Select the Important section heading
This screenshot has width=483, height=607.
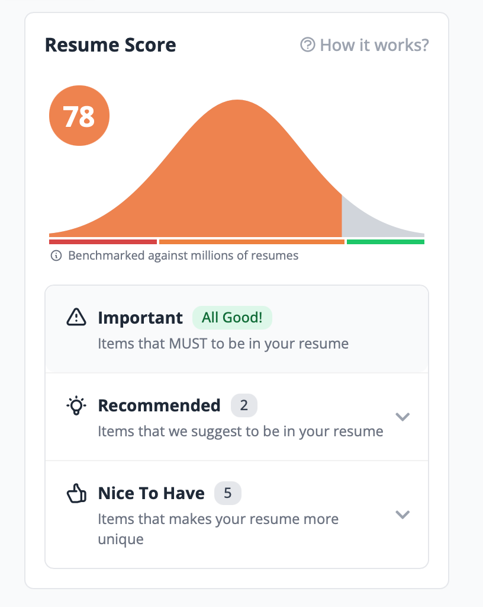[140, 318]
